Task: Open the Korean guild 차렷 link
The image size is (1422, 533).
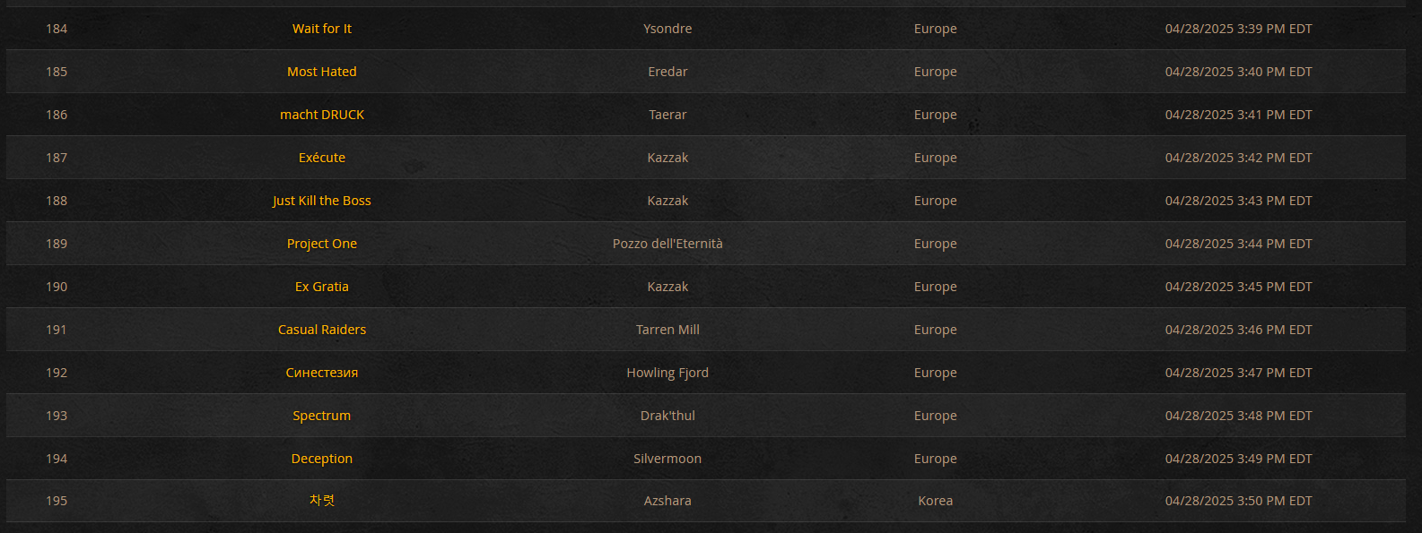Action: [x=321, y=501]
